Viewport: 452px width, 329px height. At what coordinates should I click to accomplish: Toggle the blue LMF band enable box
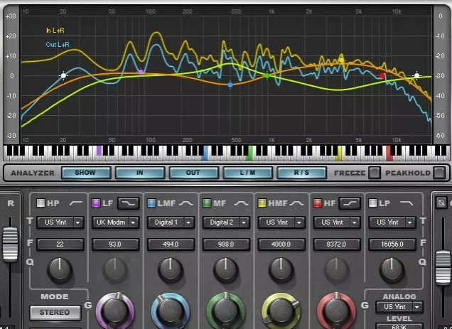[x=151, y=203]
